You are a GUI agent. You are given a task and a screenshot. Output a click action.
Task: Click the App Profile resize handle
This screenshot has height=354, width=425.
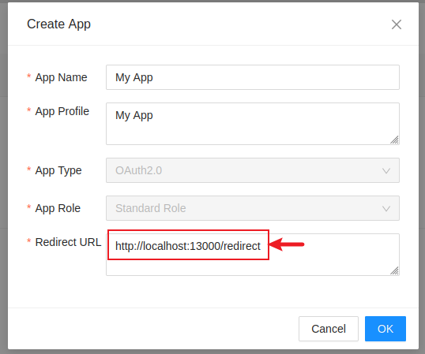[x=394, y=140]
